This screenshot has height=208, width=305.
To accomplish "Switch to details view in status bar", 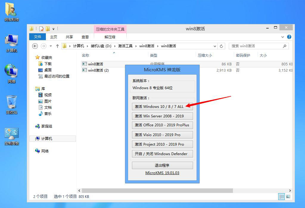I will point(281,196).
